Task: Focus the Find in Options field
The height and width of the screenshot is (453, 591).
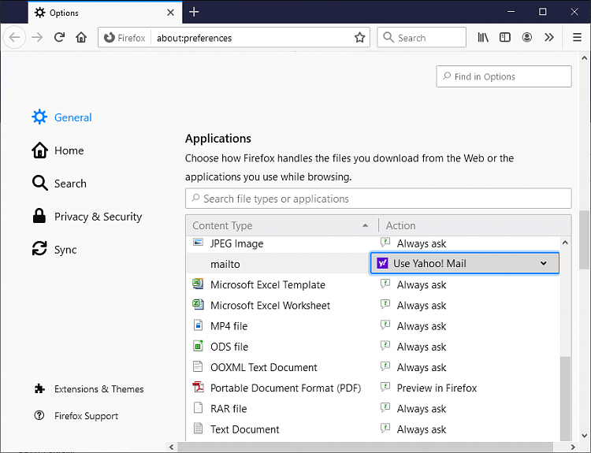Action: click(504, 76)
